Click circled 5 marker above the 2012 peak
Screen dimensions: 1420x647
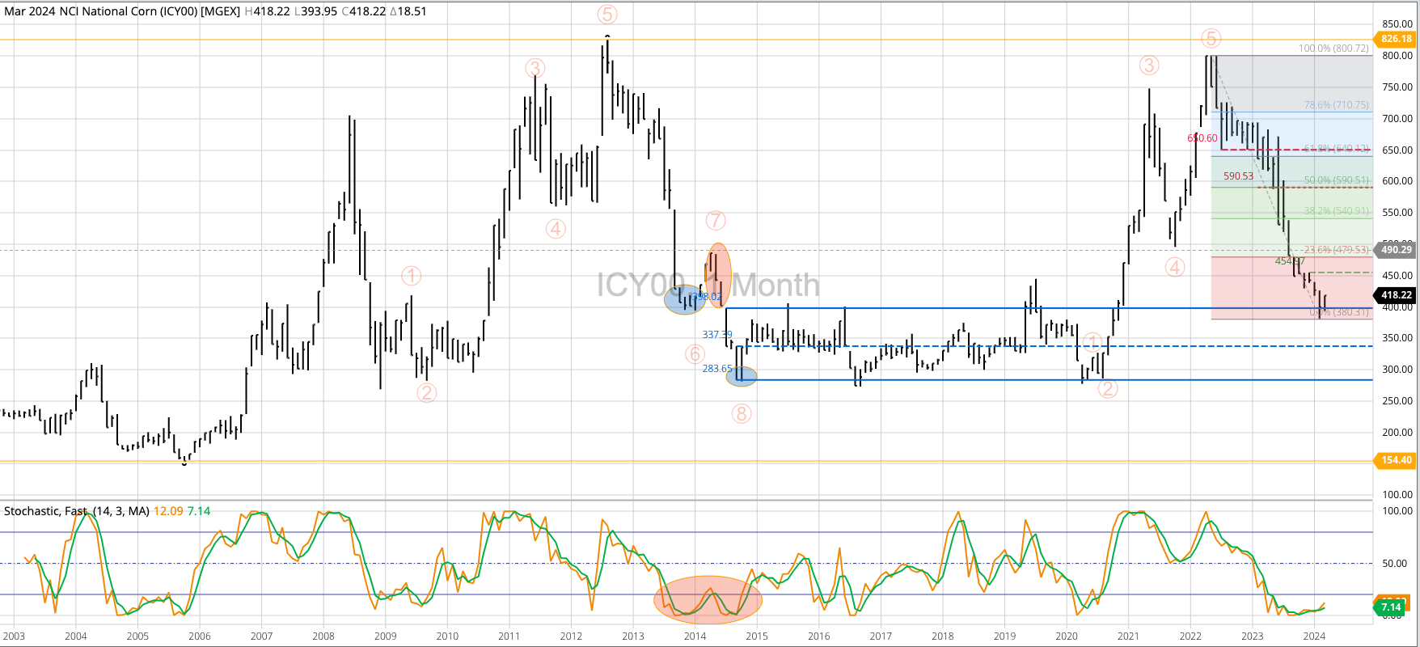coord(607,14)
